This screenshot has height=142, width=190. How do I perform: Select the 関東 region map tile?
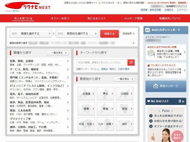[86, 109]
